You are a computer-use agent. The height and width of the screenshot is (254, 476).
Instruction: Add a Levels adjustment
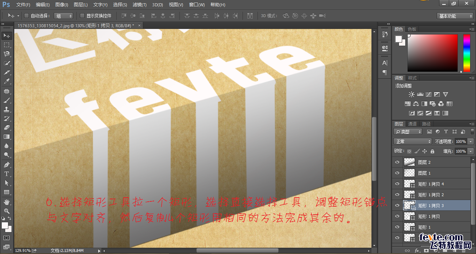coord(420,94)
